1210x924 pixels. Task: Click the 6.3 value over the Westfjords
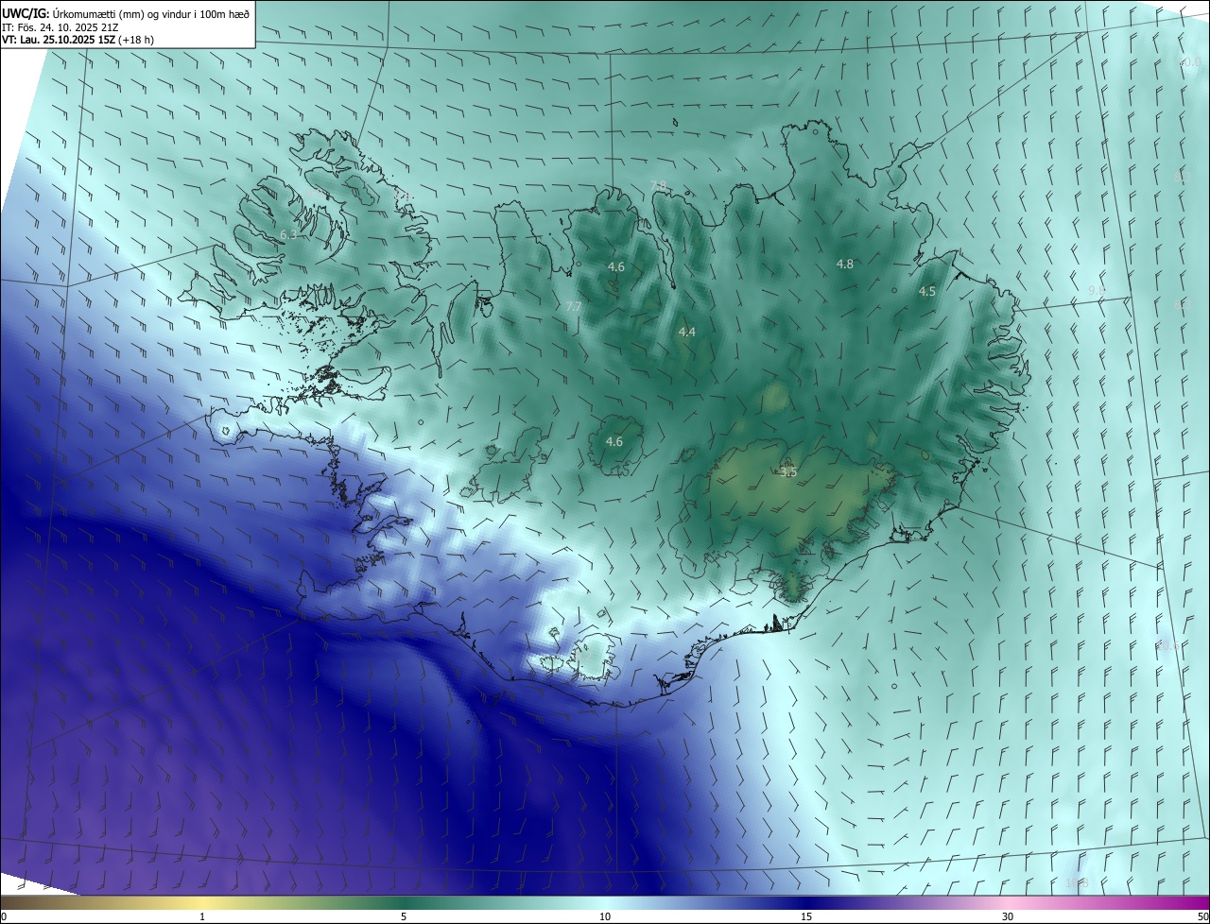point(288,234)
